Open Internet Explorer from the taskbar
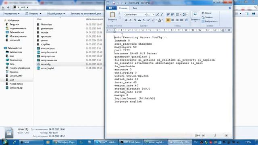 pyautogui.click(x=15, y=142)
